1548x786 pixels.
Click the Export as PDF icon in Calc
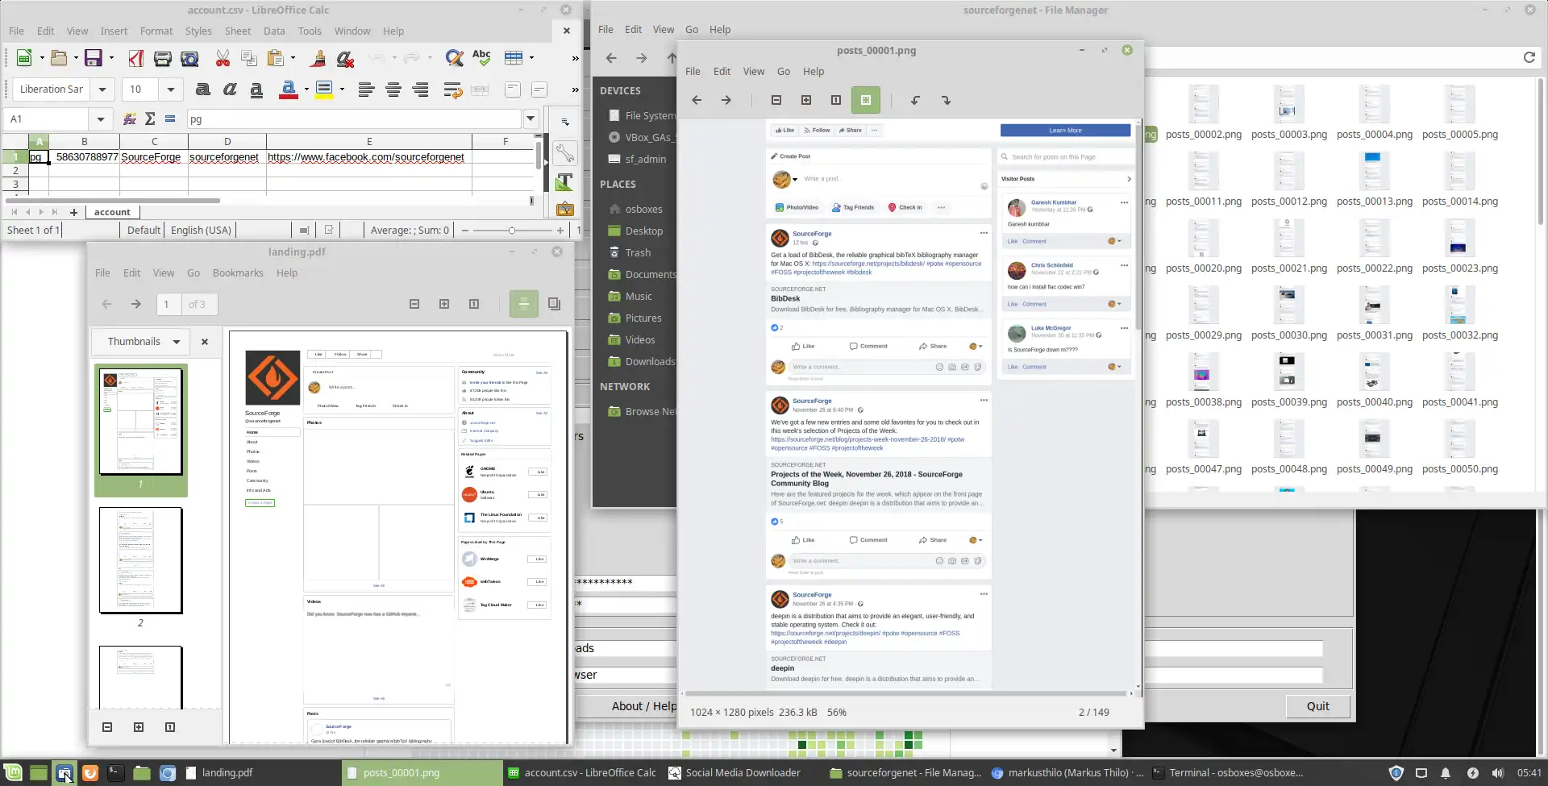(136, 58)
